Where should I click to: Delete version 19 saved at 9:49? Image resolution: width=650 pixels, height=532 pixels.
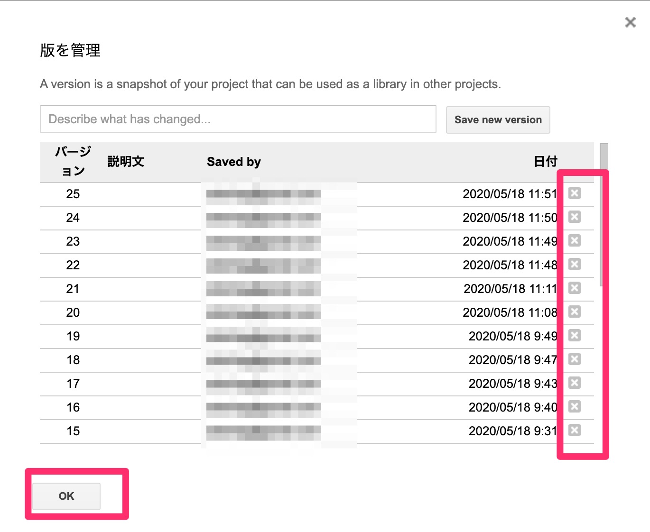(574, 335)
